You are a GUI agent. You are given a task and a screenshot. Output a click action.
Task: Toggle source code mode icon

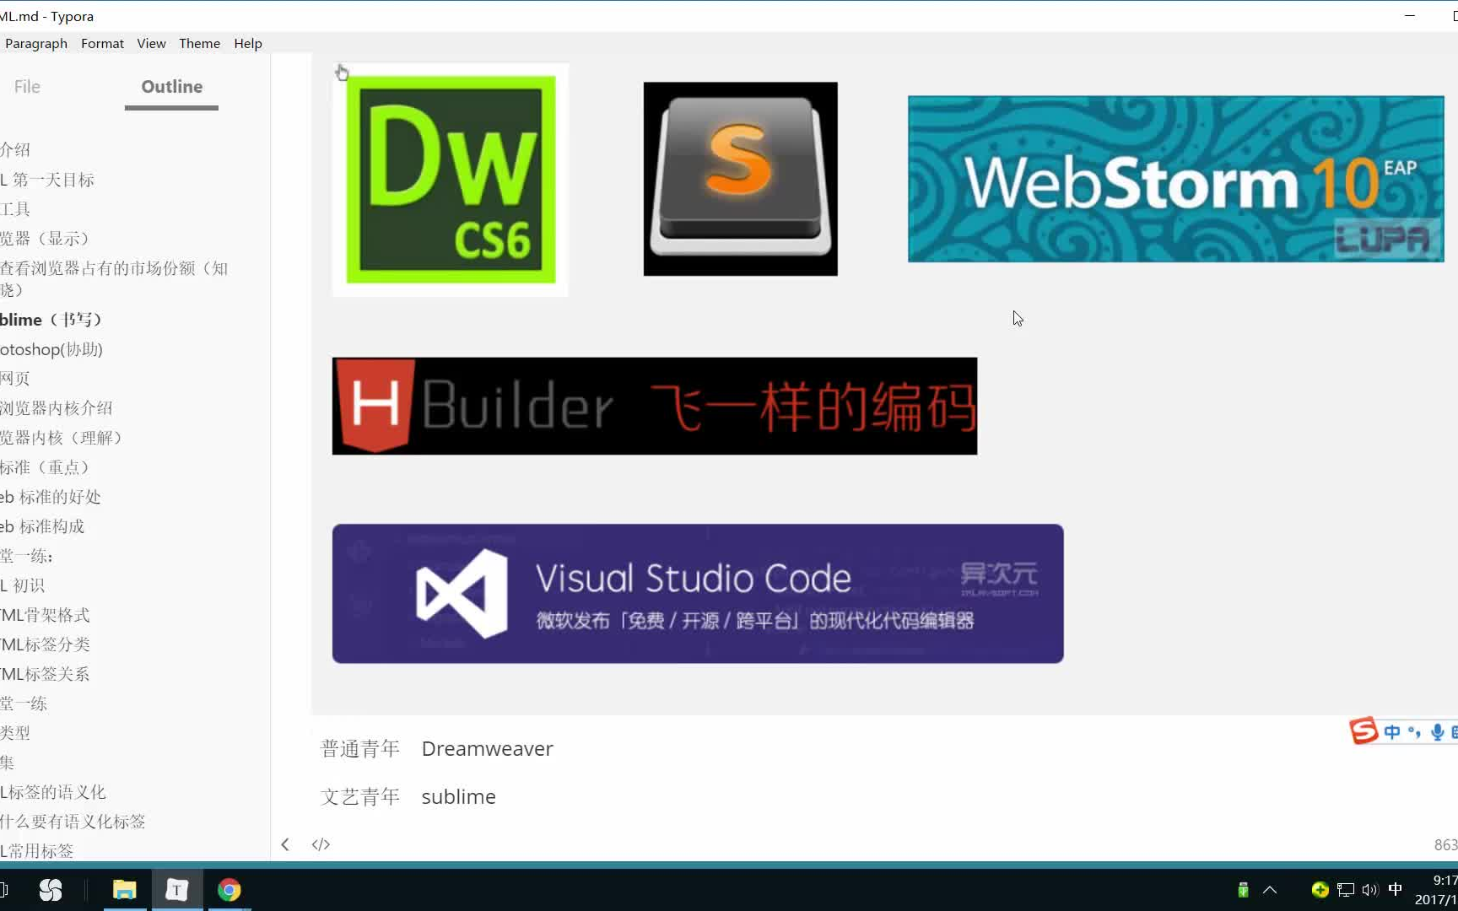[321, 844]
